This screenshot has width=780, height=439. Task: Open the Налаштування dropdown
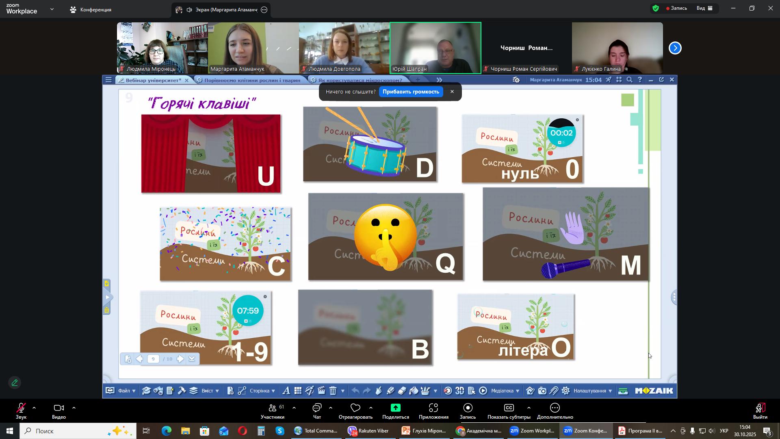(592, 391)
